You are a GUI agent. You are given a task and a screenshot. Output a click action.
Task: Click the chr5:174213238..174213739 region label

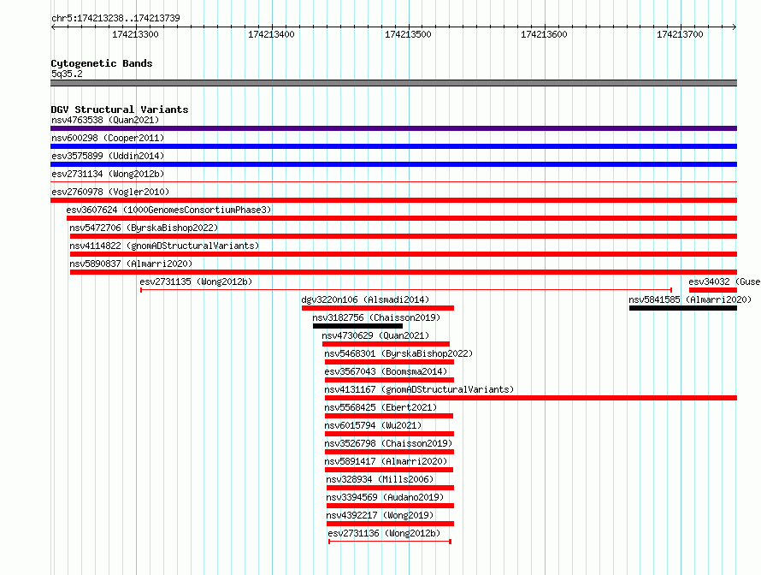tap(115, 18)
